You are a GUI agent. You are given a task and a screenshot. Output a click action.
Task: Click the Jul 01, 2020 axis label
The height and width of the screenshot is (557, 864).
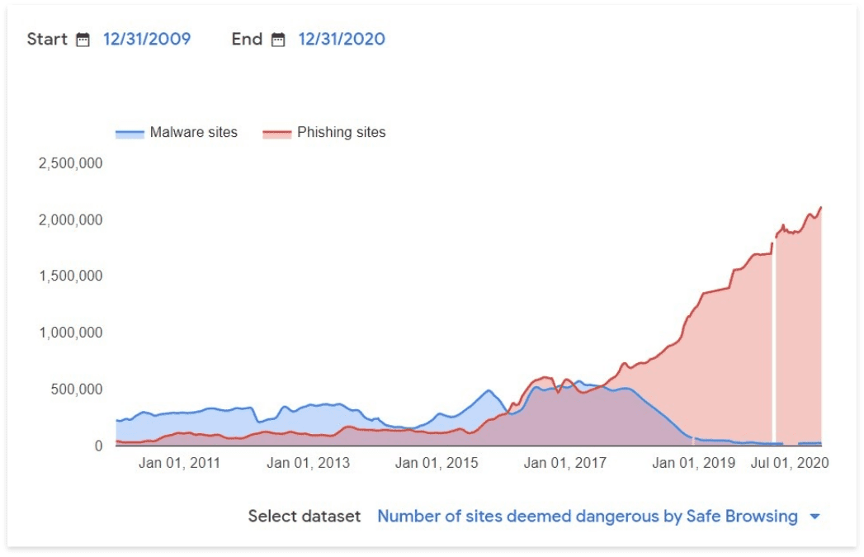(787, 463)
